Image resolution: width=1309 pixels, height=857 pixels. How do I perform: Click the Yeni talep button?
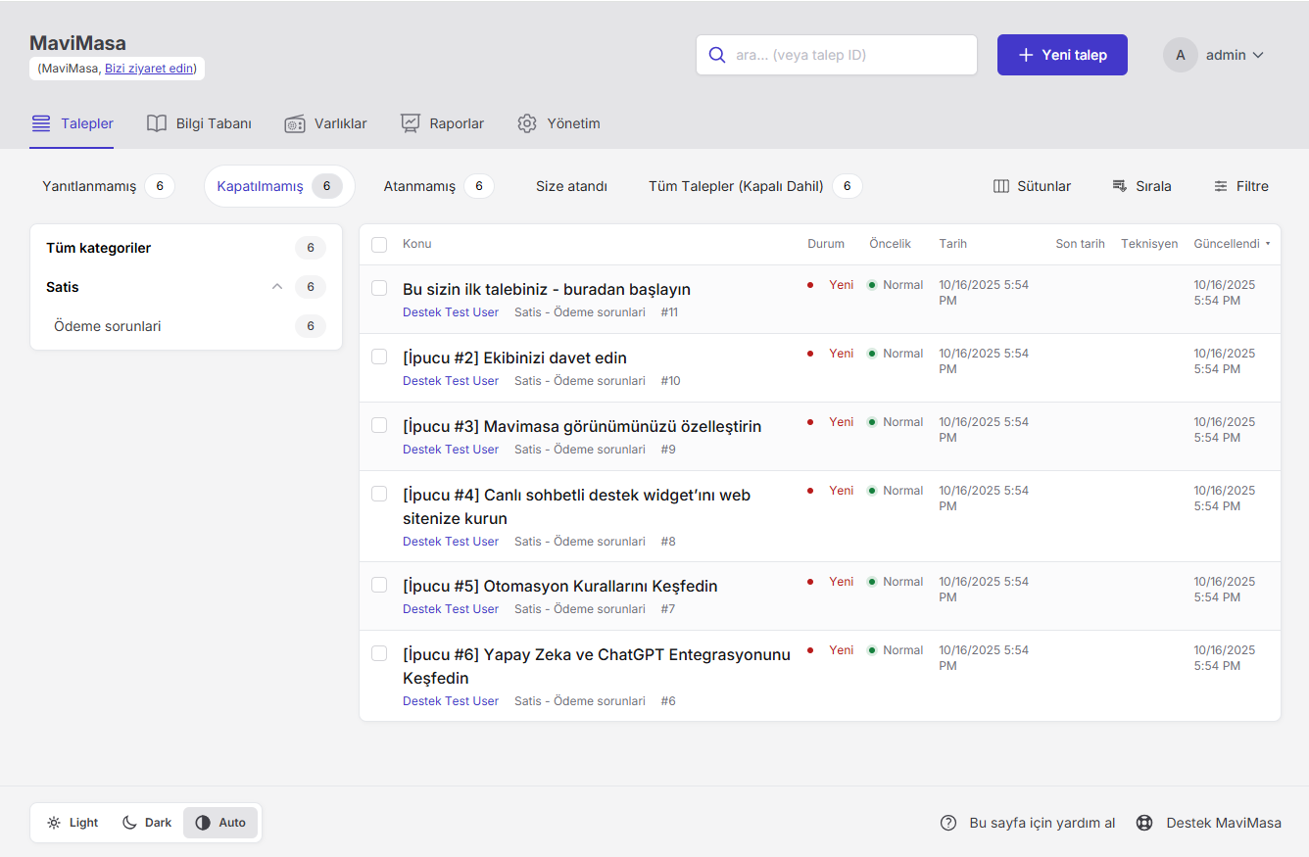1062,55
